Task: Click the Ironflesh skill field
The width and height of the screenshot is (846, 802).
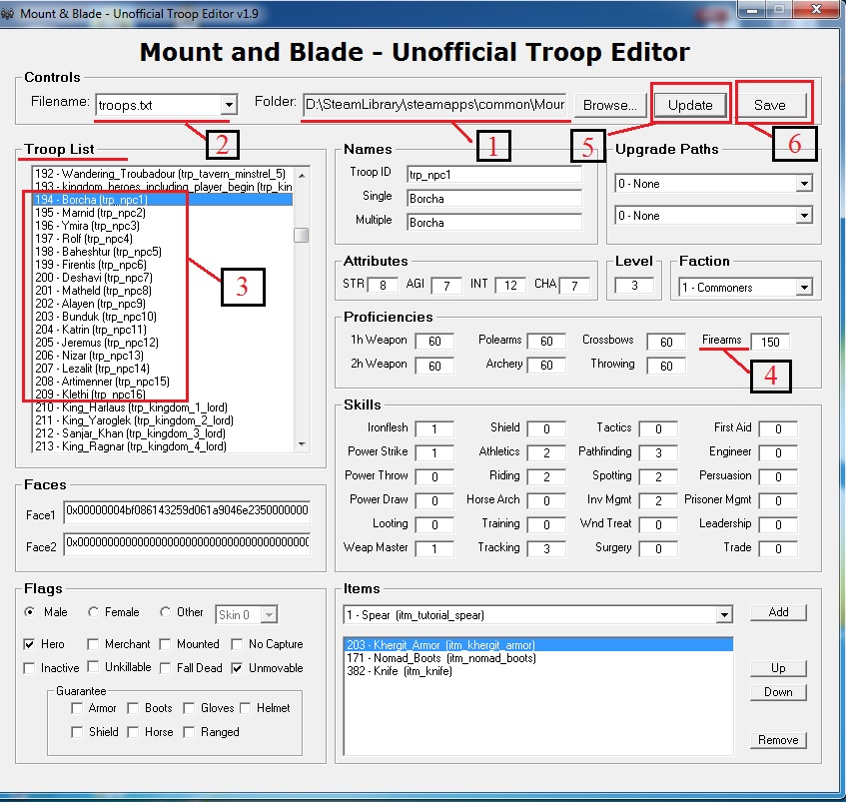Action: (x=434, y=429)
